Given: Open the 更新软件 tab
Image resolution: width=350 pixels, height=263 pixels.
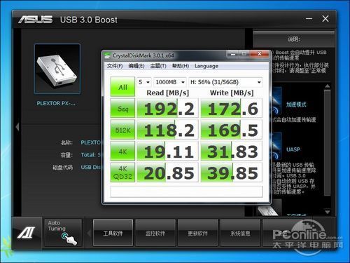Looking at the screenshot, I should 197,233.
